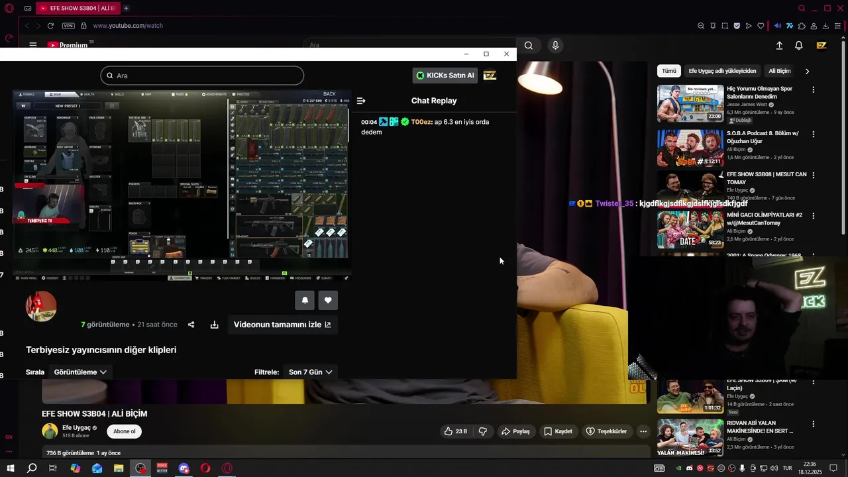Viewport: 848px width, 477px height.
Task: Download the clip with the download icon
Action: click(x=214, y=325)
